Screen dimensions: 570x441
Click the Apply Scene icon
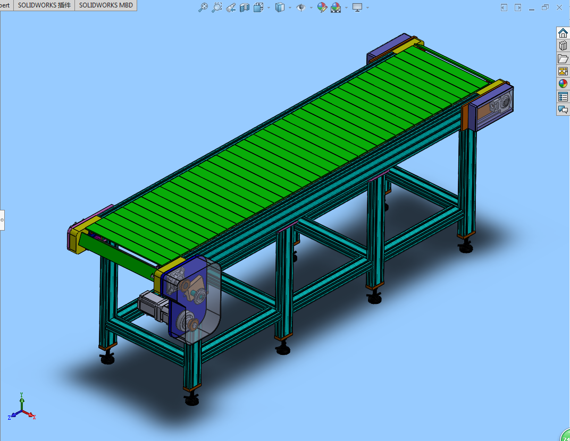[x=336, y=7]
